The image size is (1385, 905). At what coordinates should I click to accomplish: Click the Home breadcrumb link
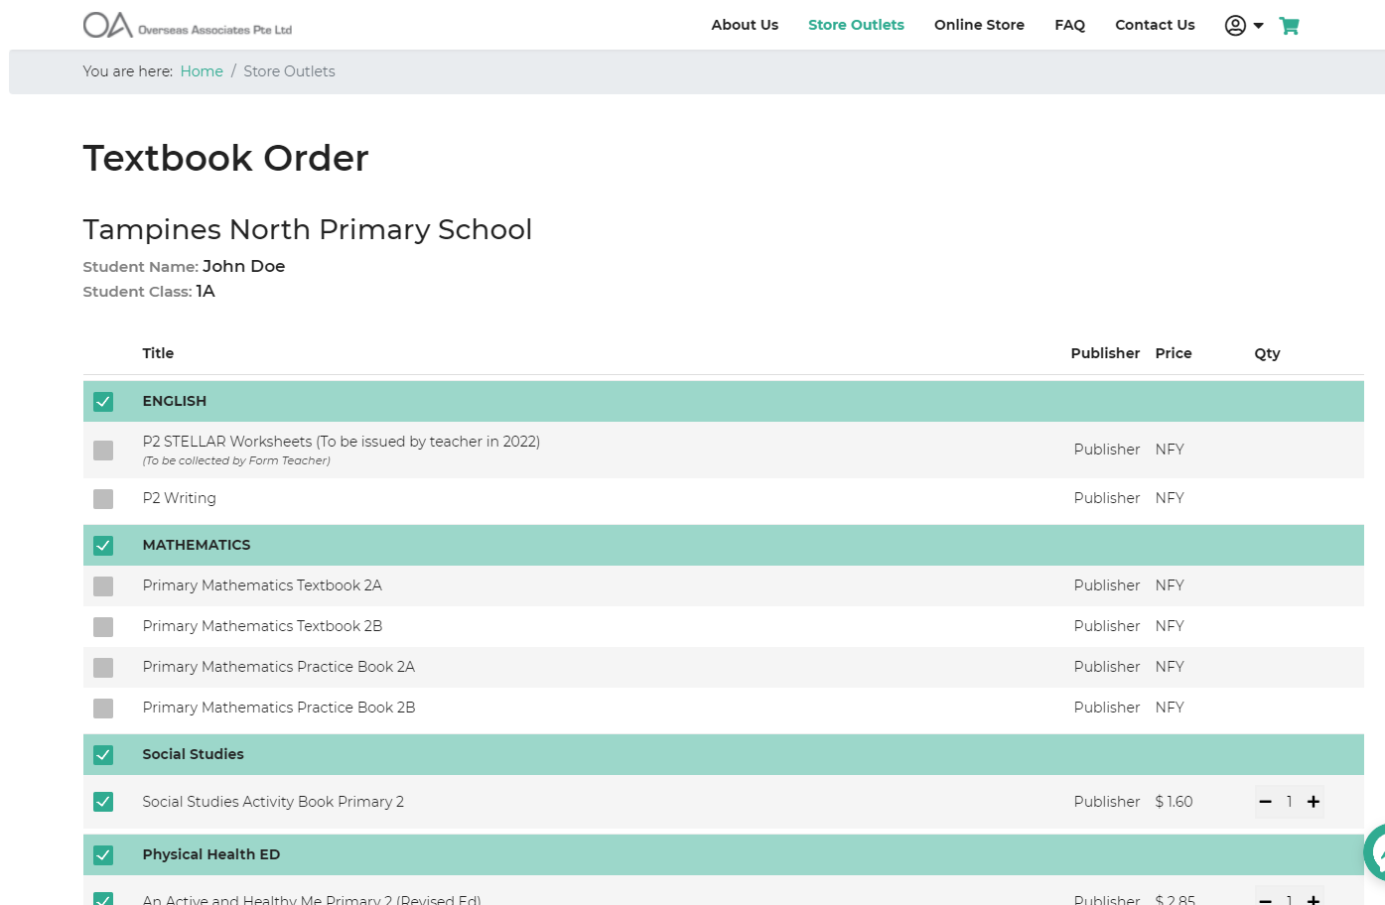click(x=202, y=71)
